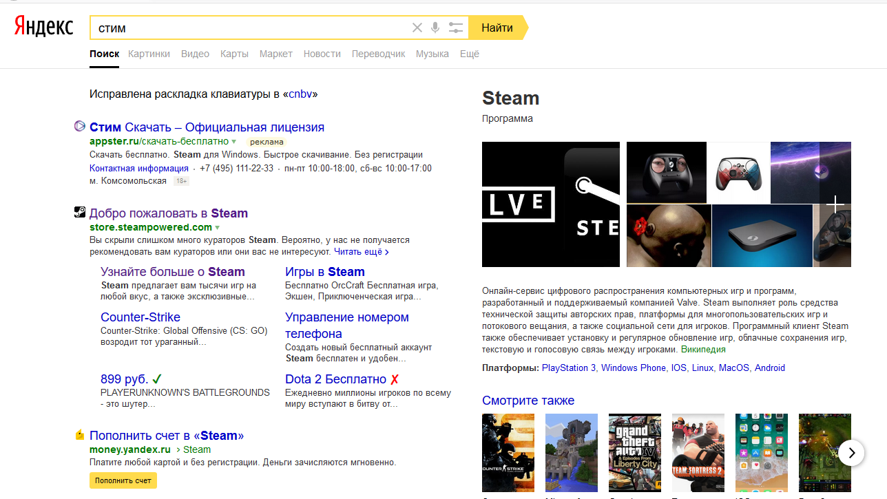Open the original query link cnbv

300,94
